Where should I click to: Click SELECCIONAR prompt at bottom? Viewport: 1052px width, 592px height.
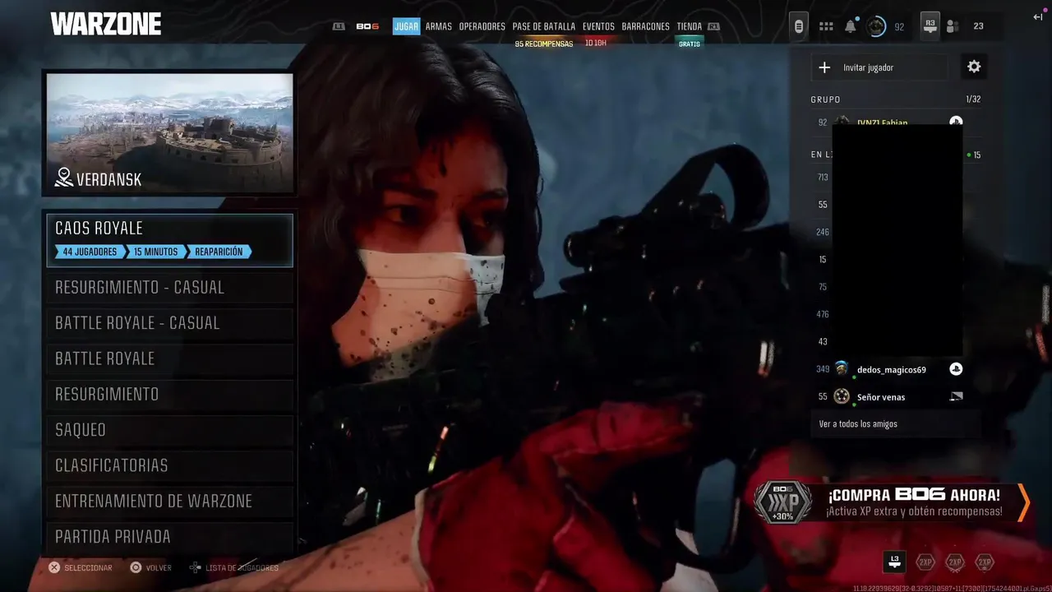pos(80,567)
